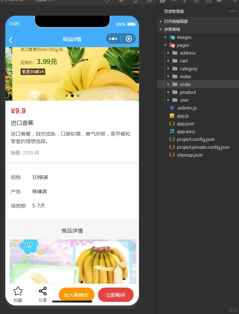Screen dimensions: 239x314
Task: Open the project.private.config.json file
Action: (203, 147)
